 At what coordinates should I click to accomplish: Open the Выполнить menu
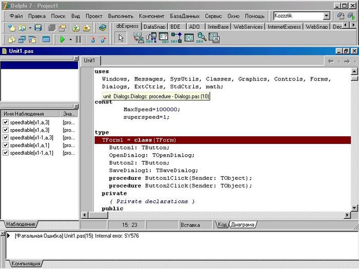[121, 16]
